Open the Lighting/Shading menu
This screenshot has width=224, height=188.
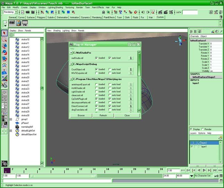tap(56, 7)
